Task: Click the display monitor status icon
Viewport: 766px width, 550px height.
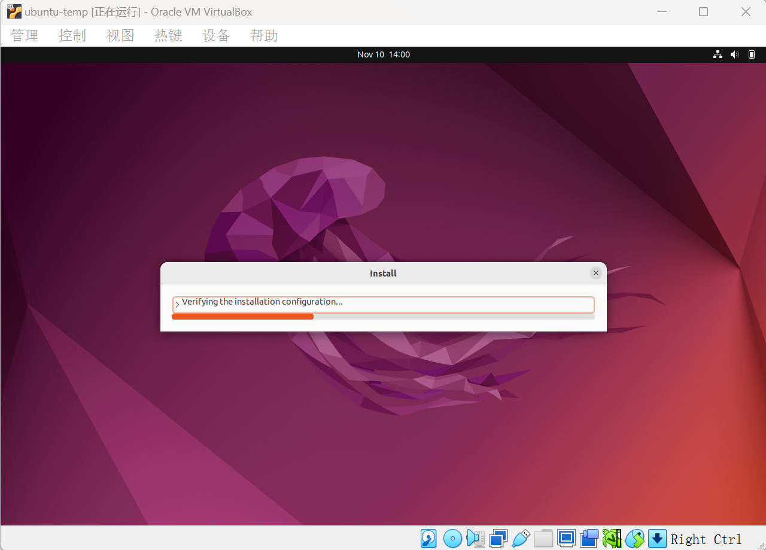Action: (x=566, y=539)
